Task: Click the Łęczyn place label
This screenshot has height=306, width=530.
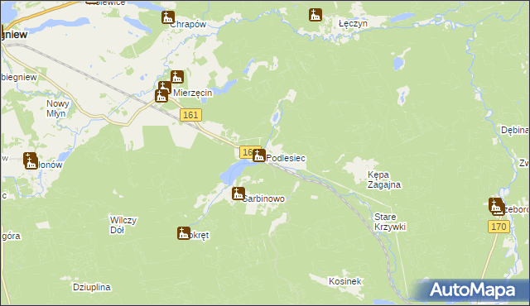Action: (353, 24)
